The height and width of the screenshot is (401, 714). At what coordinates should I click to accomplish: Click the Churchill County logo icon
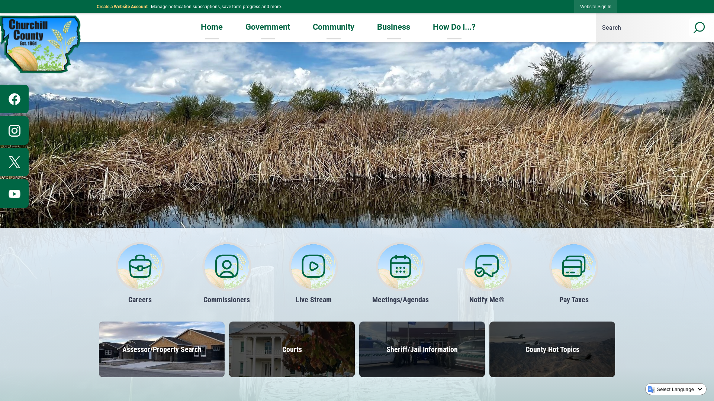tap(40, 43)
